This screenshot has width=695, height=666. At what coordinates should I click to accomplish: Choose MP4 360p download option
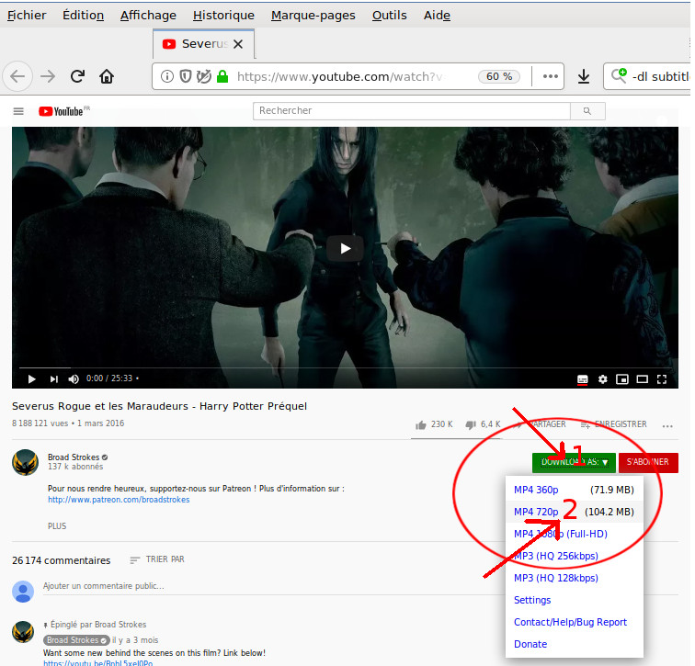pyautogui.click(x=574, y=490)
